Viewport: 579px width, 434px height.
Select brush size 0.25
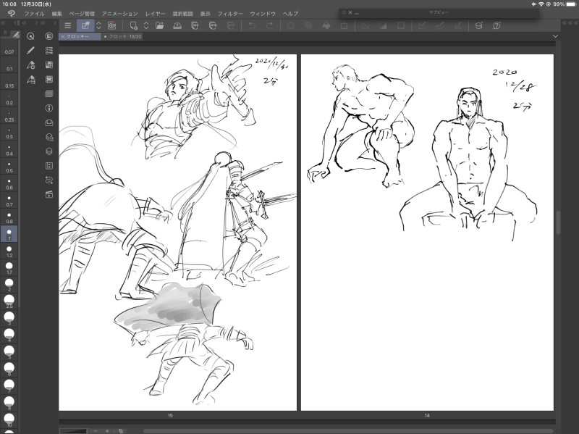pyautogui.click(x=9, y=117)
